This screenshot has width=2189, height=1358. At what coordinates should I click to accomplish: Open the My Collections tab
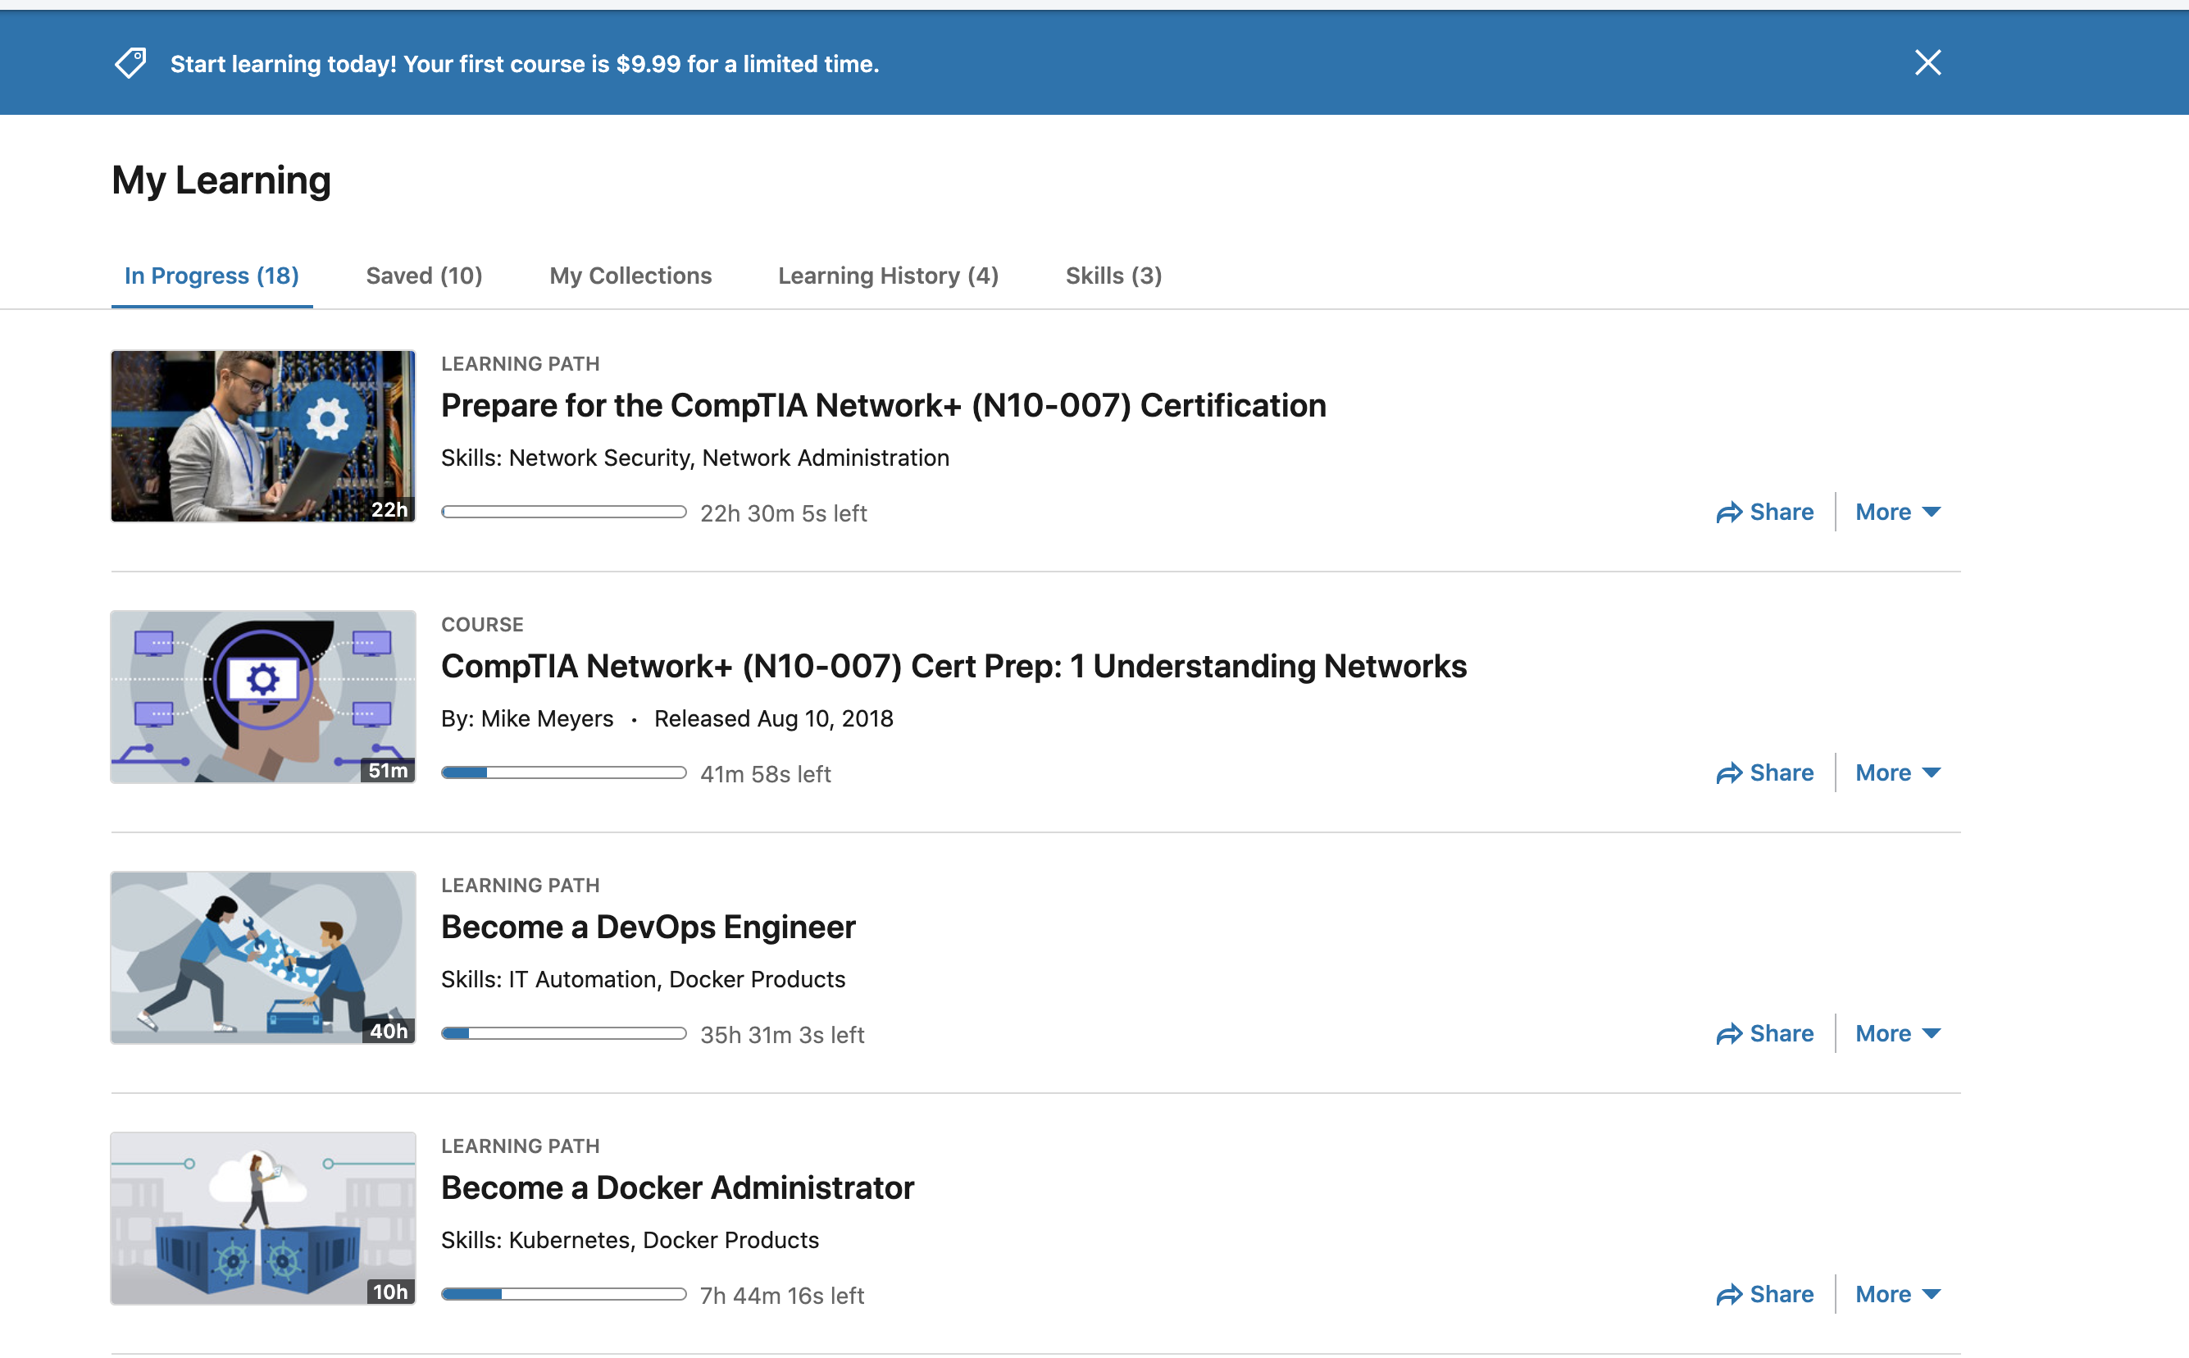630,276
